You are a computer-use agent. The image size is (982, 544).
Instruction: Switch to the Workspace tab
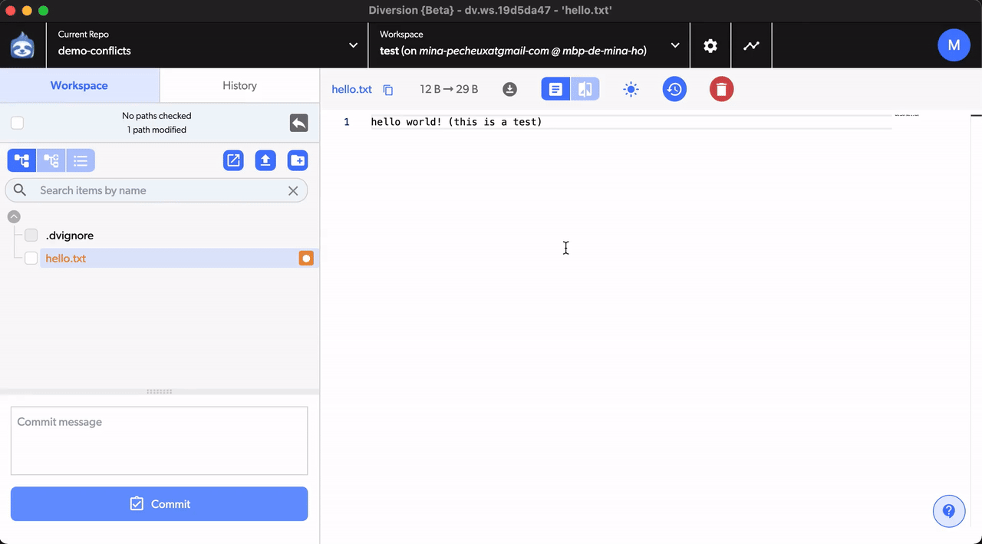pyautogui.click(x=79, y=85)
